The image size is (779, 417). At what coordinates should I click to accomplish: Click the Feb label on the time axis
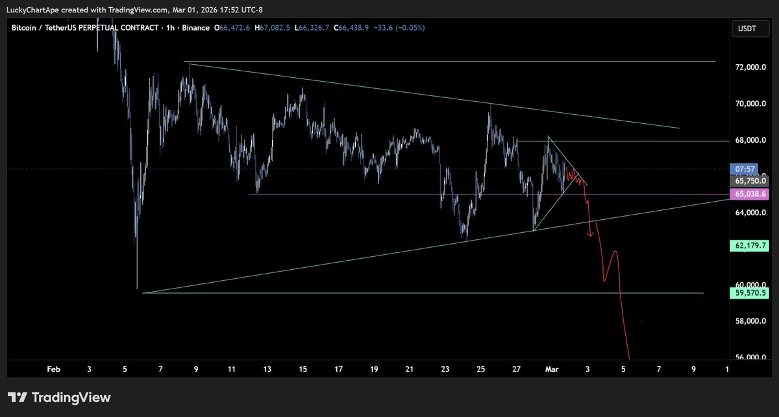53,368
